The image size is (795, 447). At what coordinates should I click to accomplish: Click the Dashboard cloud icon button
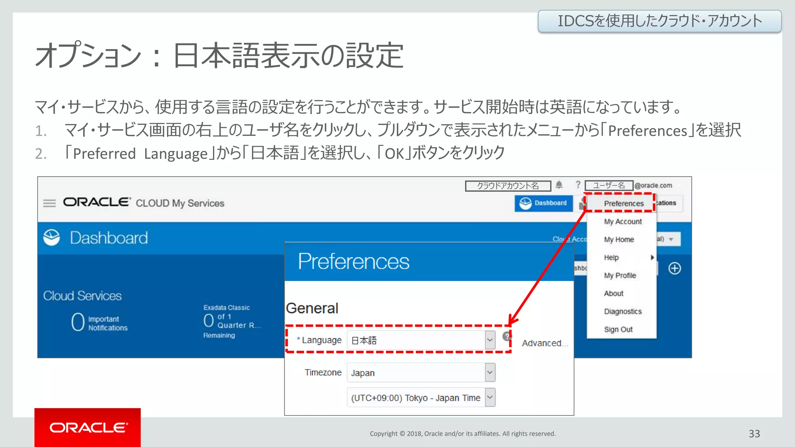(544, 203)
